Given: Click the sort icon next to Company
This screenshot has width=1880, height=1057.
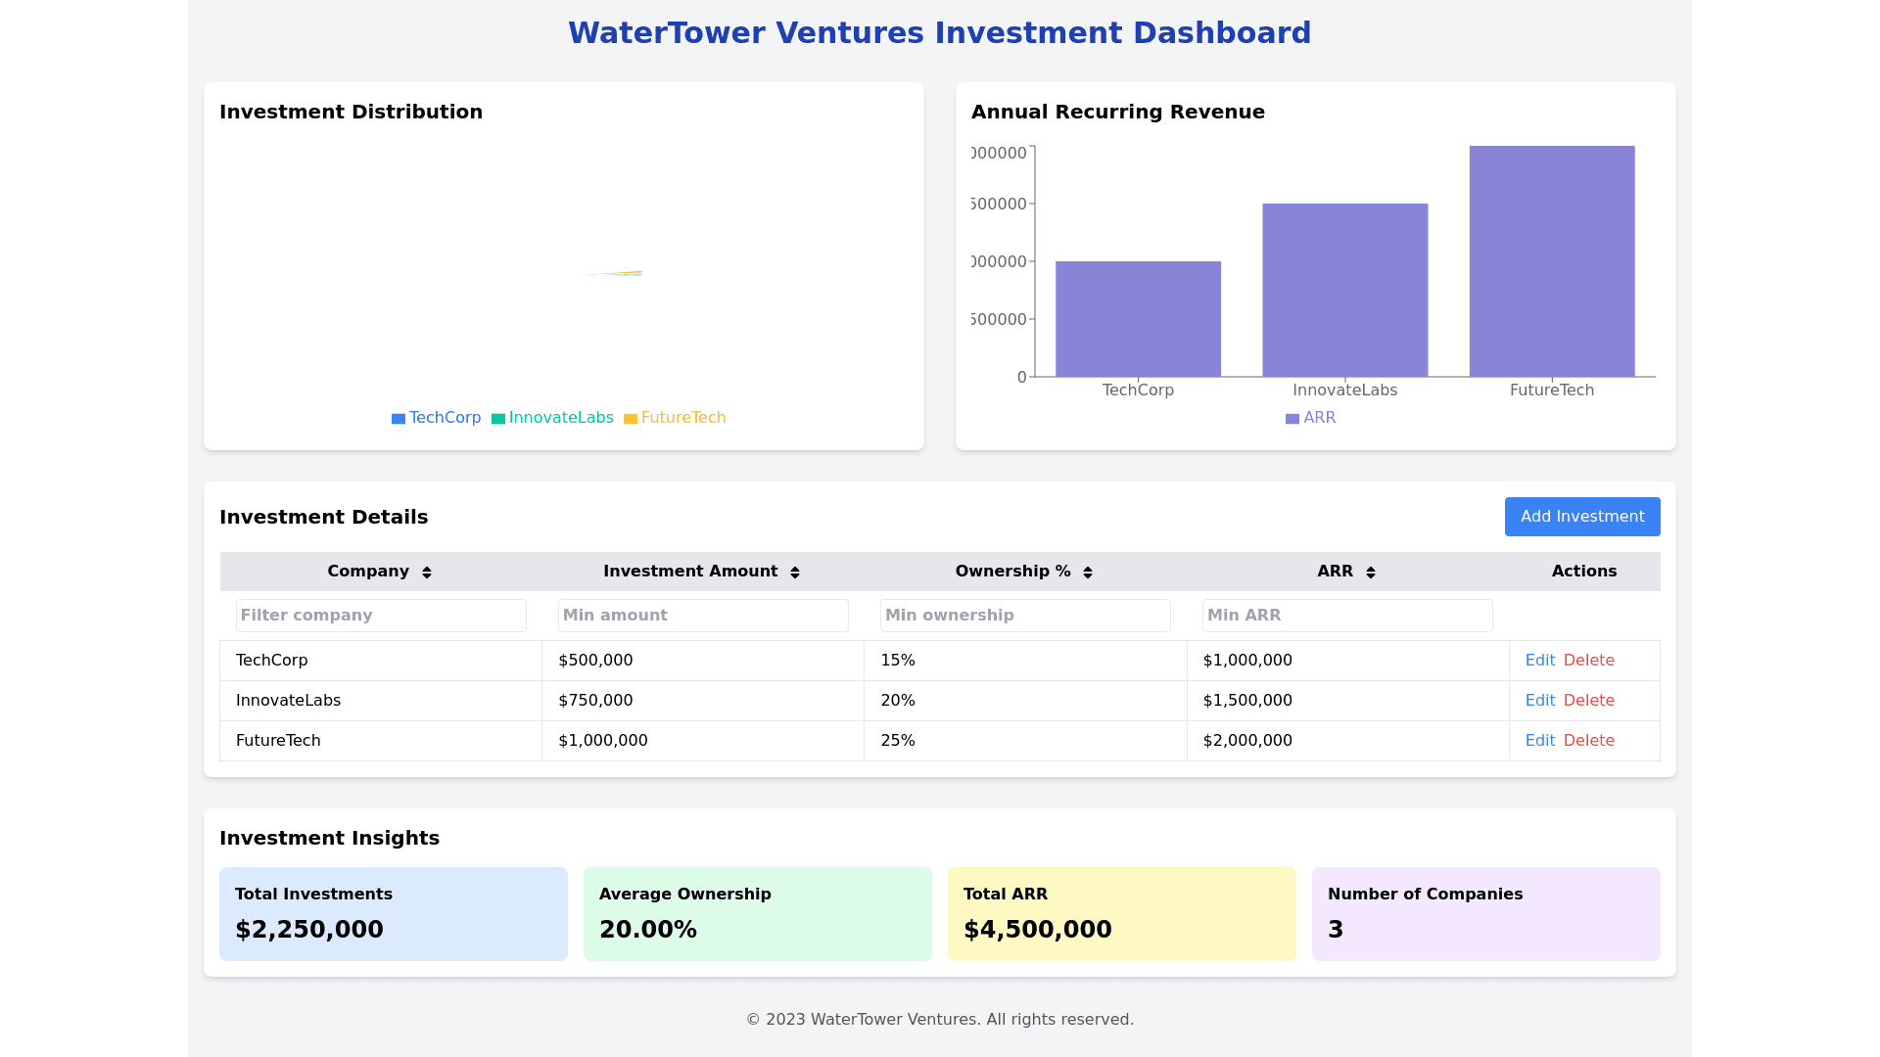Looking at the screenshot, I should (427, 573).
